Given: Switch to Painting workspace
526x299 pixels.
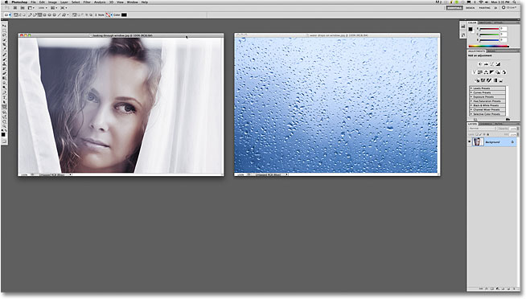Looking at the screenshot, I should (x=484, y=8).
